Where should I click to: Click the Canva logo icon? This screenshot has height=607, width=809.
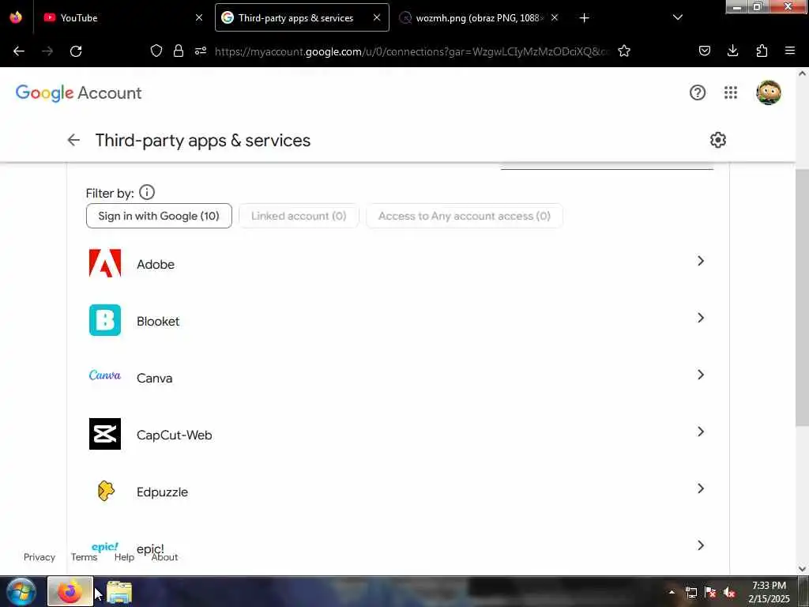[x=105, y=375]
